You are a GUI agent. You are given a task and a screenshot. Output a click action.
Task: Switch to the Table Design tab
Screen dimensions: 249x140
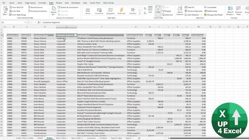(x=109, y=3)
